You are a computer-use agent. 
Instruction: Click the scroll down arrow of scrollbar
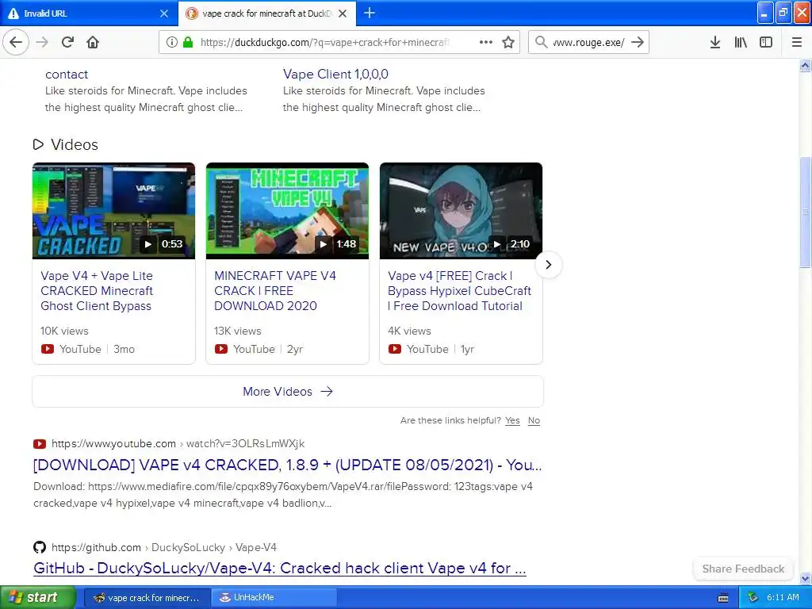pos(806,578)
